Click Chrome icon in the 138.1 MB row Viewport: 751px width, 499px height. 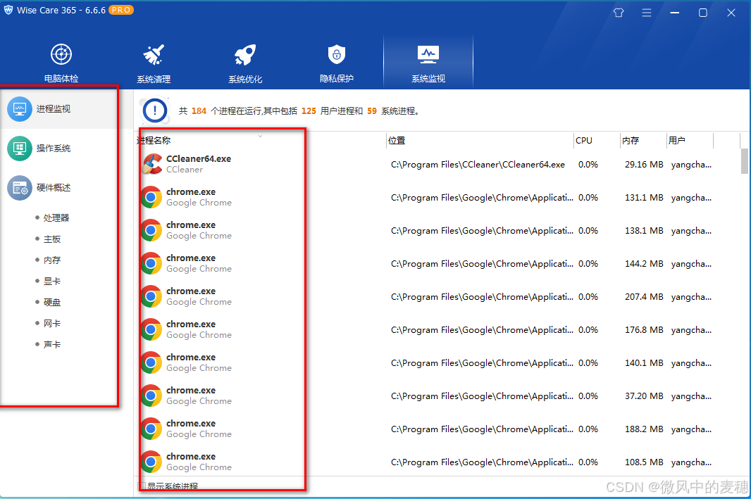(151, 230)
